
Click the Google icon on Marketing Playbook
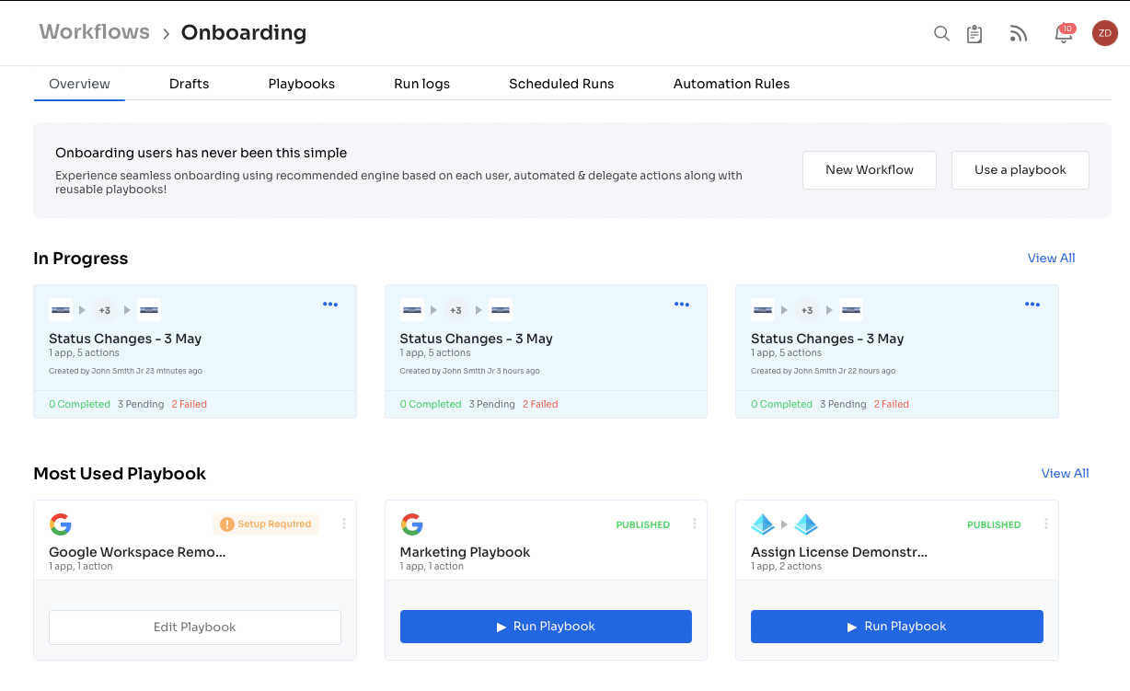[x=412, y=524]
